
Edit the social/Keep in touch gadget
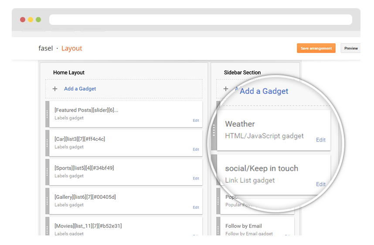320,184
